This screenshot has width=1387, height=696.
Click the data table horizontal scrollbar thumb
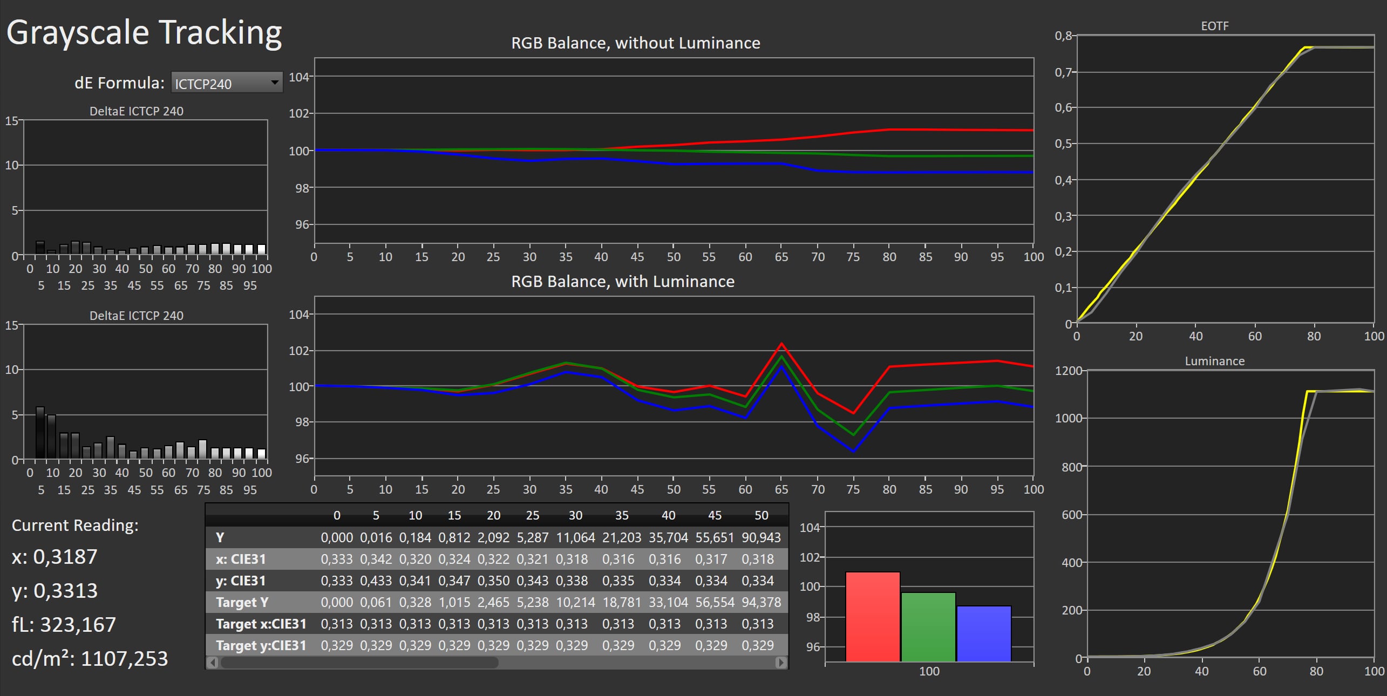(x=359, y=663)
